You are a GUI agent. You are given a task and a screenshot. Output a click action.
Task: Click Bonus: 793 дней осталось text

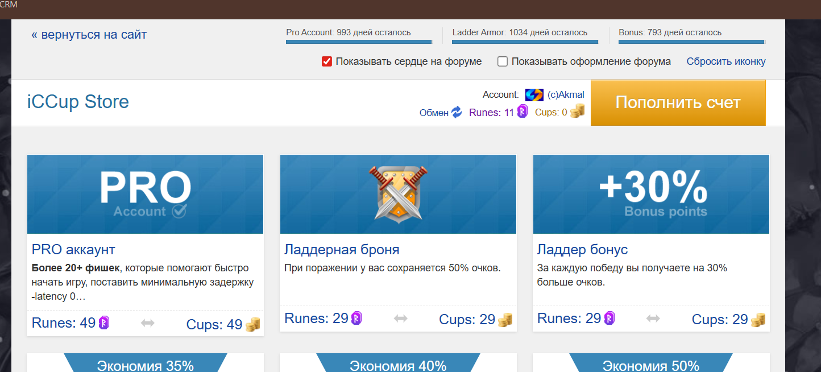click(x=670, y=32)
